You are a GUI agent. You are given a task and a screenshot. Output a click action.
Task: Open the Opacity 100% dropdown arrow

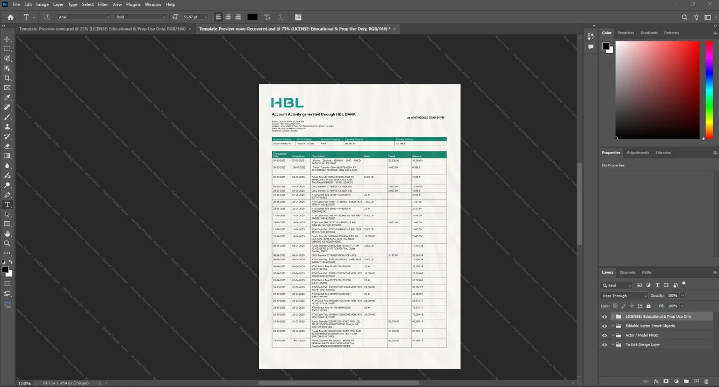682,296
